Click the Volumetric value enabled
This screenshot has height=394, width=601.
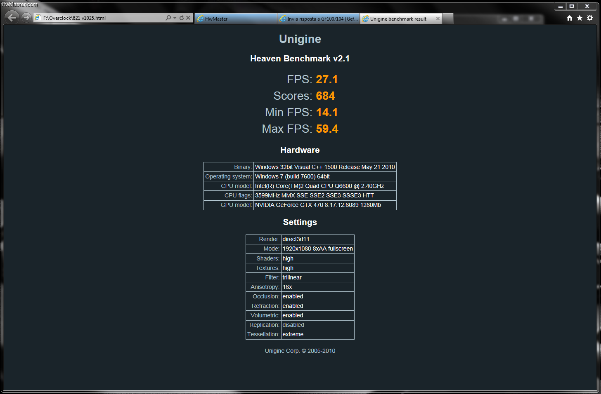[x=317, y=315]
